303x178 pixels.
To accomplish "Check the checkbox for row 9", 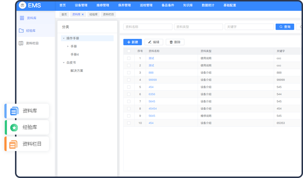I will [129, 116].
